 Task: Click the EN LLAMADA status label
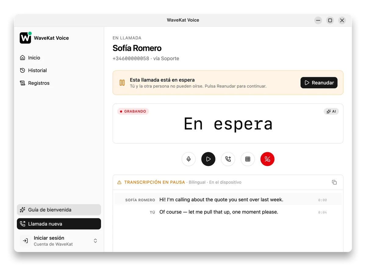[x=127, y=38]
